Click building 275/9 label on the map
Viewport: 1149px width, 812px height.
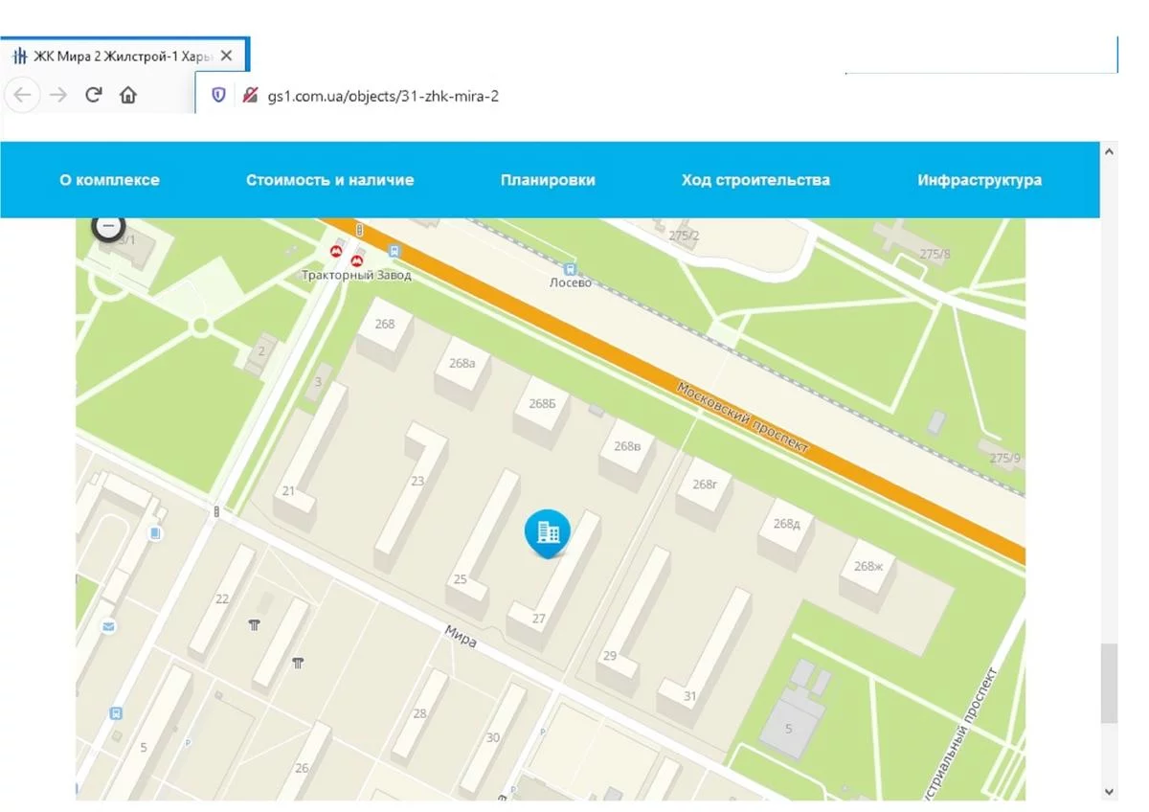pyautogui.click(x=1005, y=458)
